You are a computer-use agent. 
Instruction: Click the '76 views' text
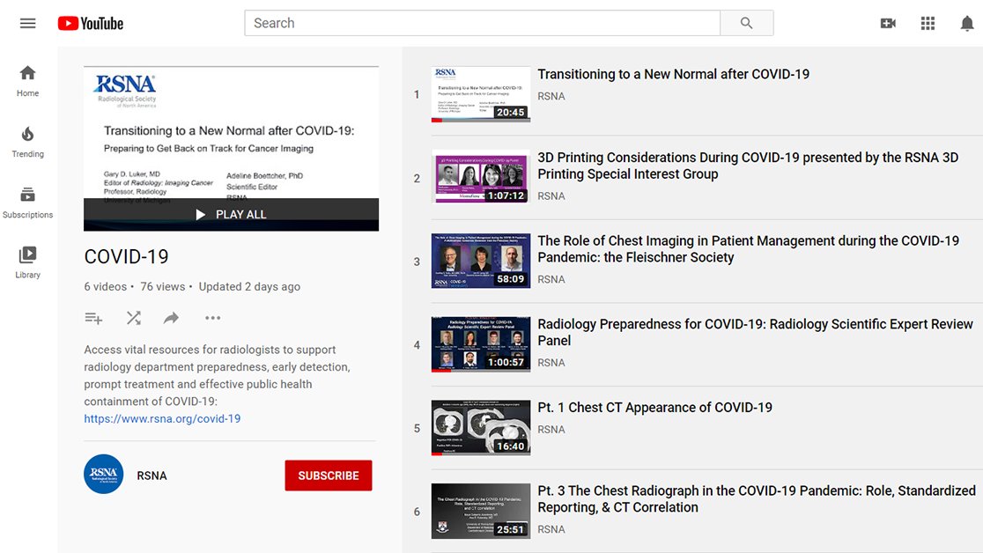pos(162,286)
